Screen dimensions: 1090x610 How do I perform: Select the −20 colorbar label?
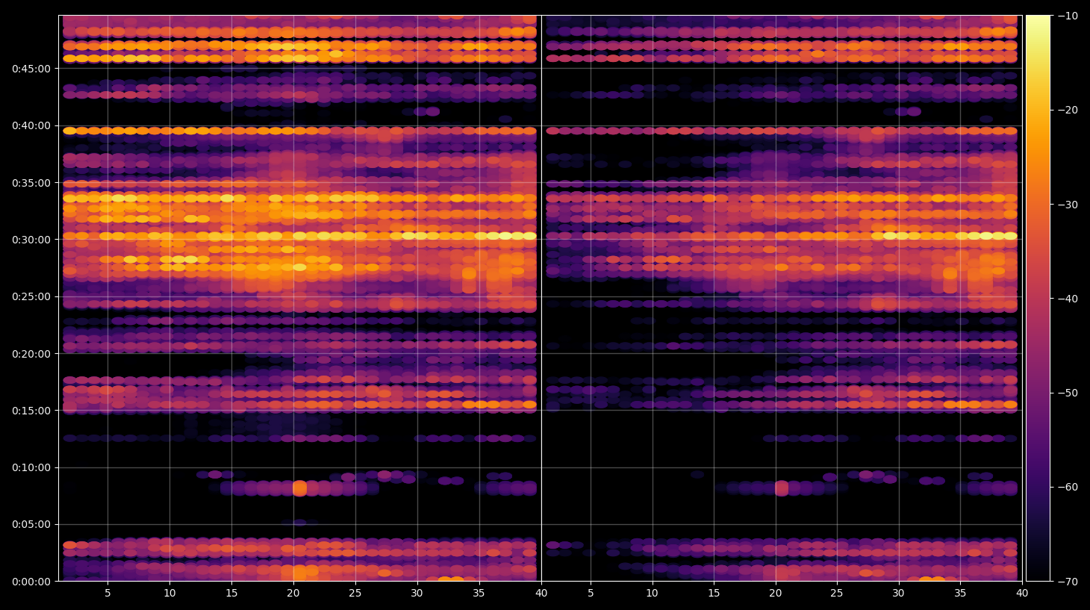click(1068, 110)
